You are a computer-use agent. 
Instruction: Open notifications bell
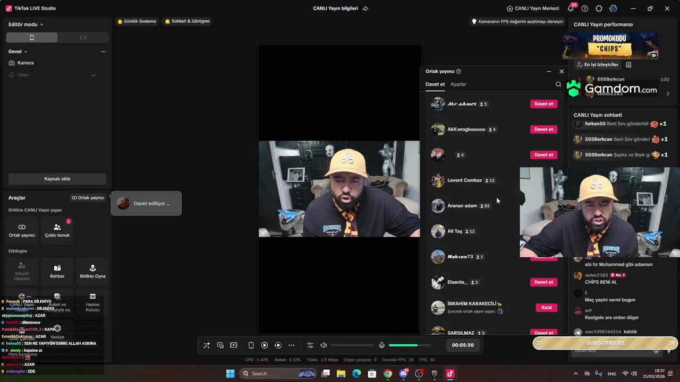point(571,8)
